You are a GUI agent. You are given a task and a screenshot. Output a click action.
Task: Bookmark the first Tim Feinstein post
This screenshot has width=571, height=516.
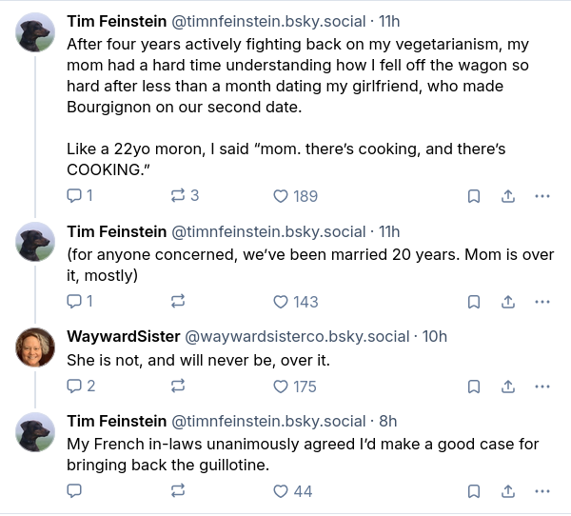473,196
